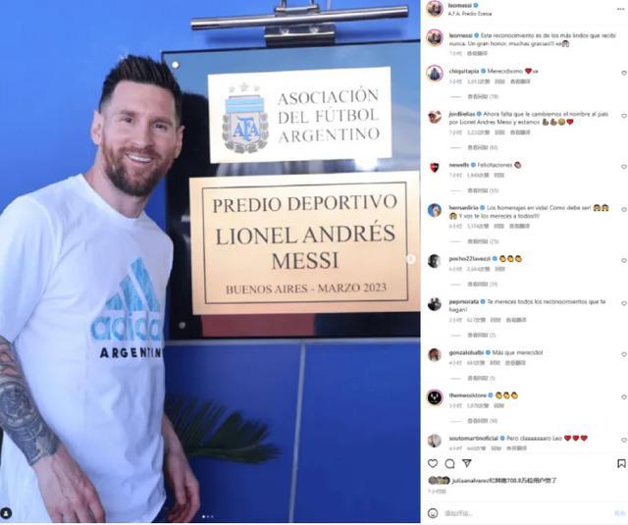
Task: Open leomessi profile from post header
Action: tap(460, 5)
